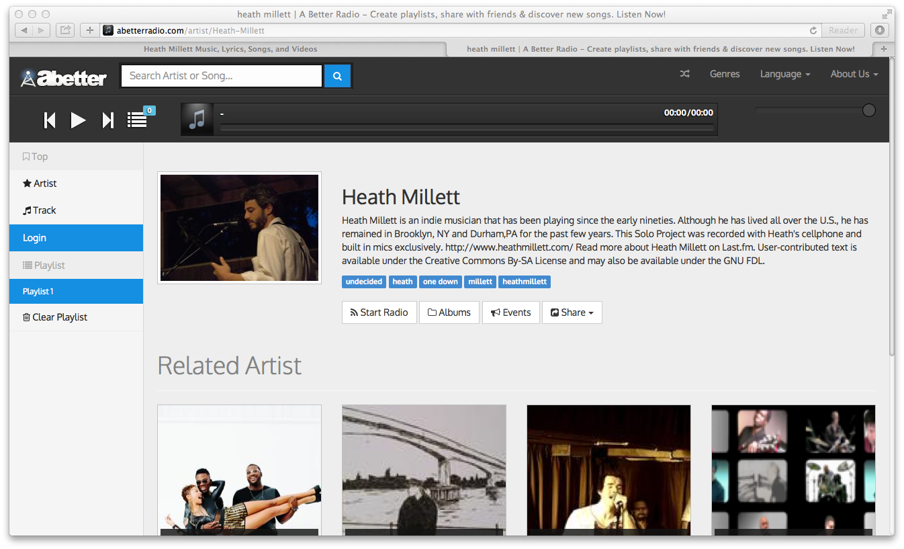Open the related artist video-grid thumbnail
The width and height of the screenshot is (904, 549).
793,470
